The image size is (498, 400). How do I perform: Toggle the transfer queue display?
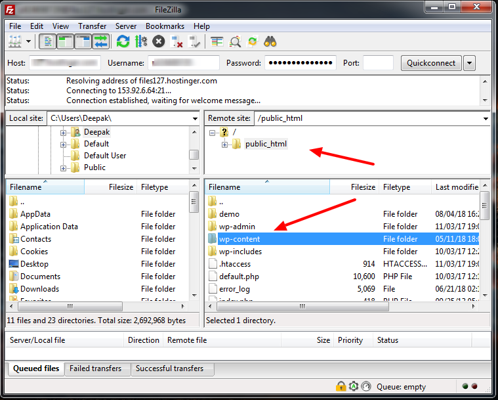pos(100,41)
